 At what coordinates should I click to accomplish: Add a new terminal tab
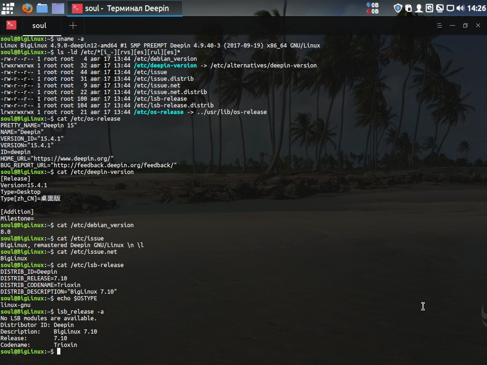click(x=73, y=26)
